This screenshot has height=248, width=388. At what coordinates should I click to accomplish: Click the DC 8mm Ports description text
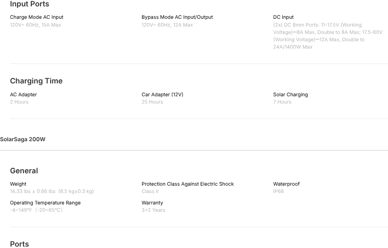pyautogui.click(x=327, y=36)
